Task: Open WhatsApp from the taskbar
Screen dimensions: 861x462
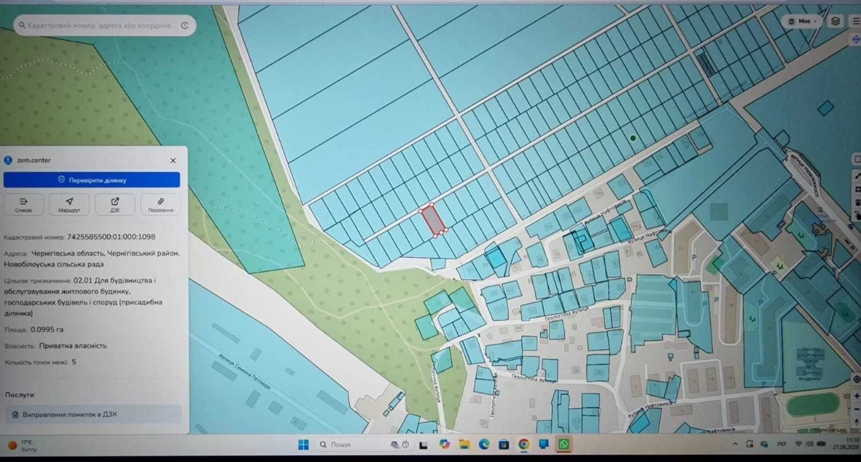Action: (564, 445)
